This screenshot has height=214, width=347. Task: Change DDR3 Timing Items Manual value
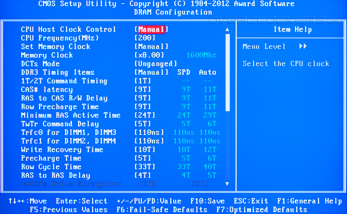point(151,73)
